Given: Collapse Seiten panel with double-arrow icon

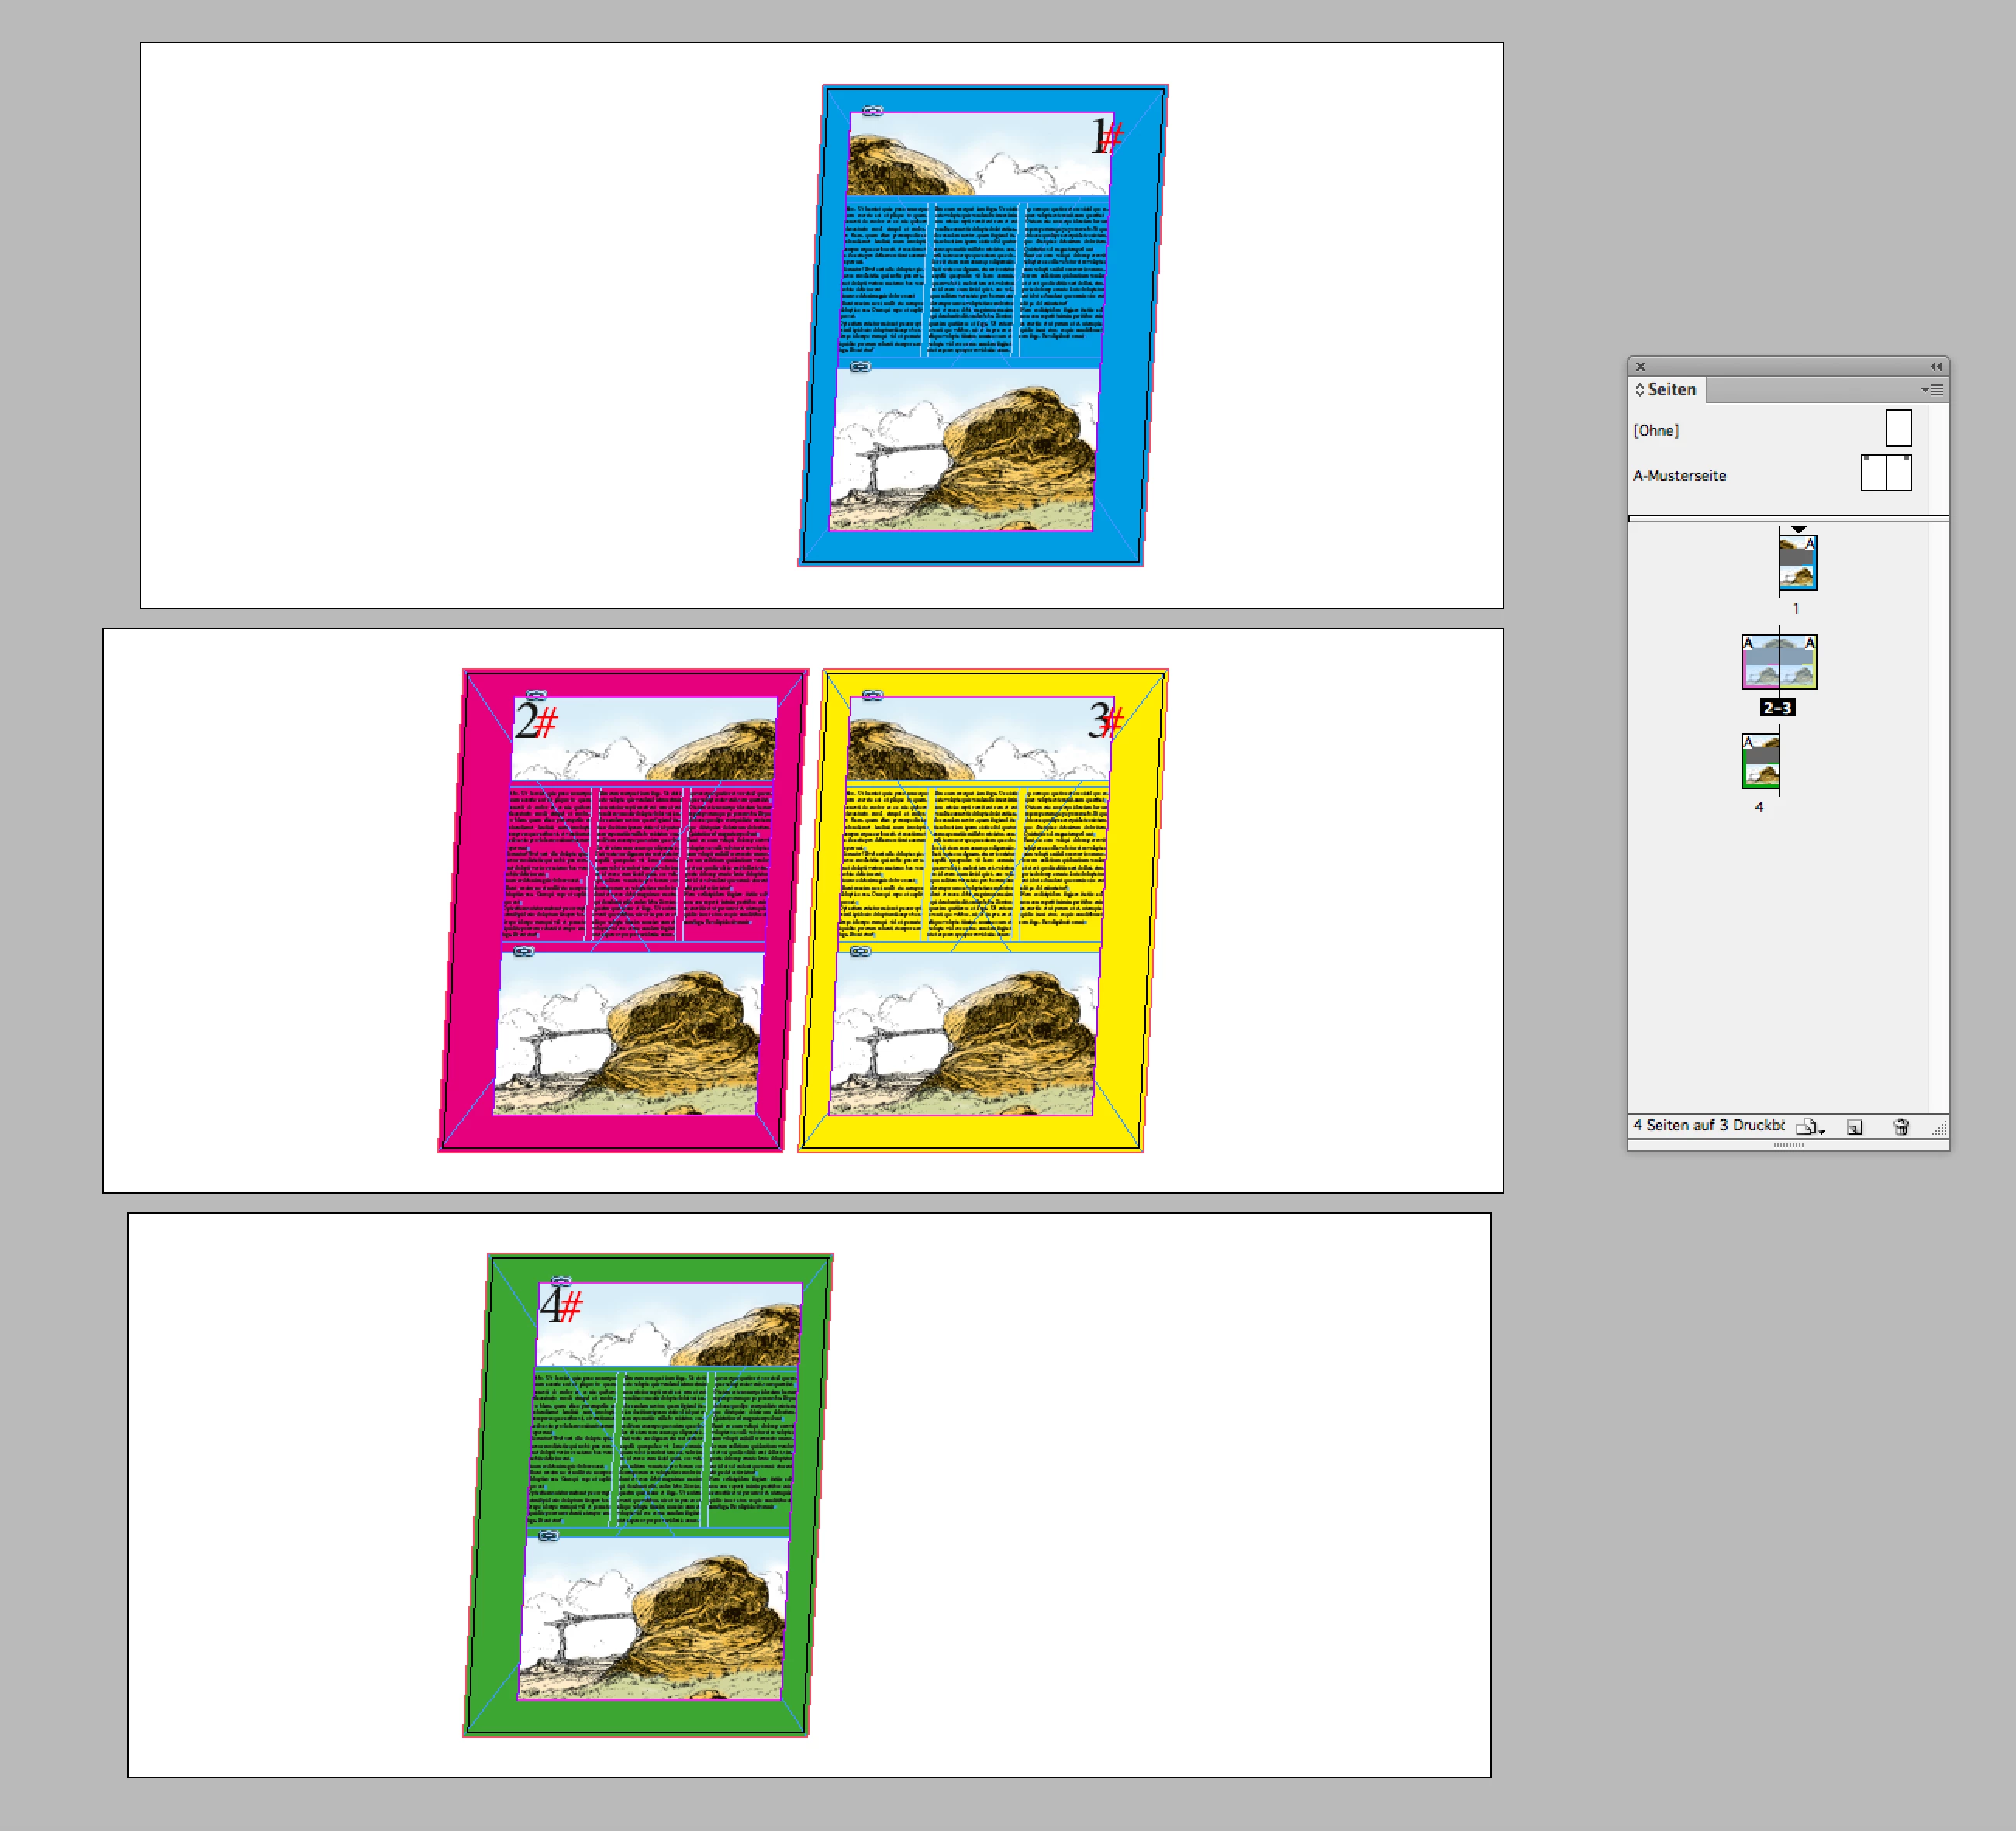Looking at the screenshot, I should [x=1935, y=366].
